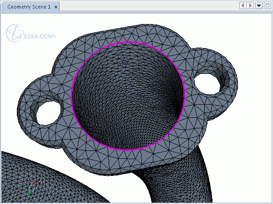Click the coordinate axes triad
The height and width of the screenshot is (204, 273).
point(30,186)
